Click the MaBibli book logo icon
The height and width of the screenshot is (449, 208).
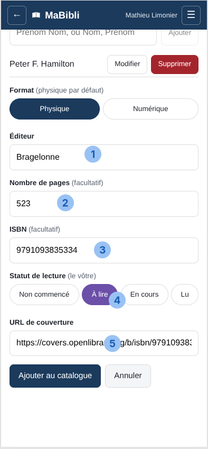[36, 15]
